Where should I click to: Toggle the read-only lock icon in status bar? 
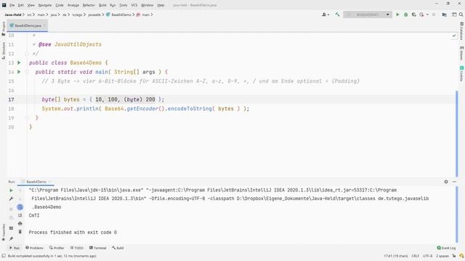[453, 256]
